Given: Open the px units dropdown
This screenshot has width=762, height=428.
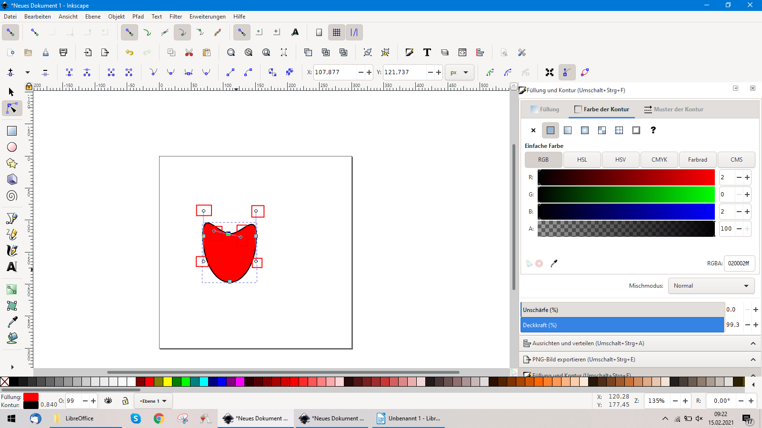Looking at the screenshot, I should click(x=459, y=72).
